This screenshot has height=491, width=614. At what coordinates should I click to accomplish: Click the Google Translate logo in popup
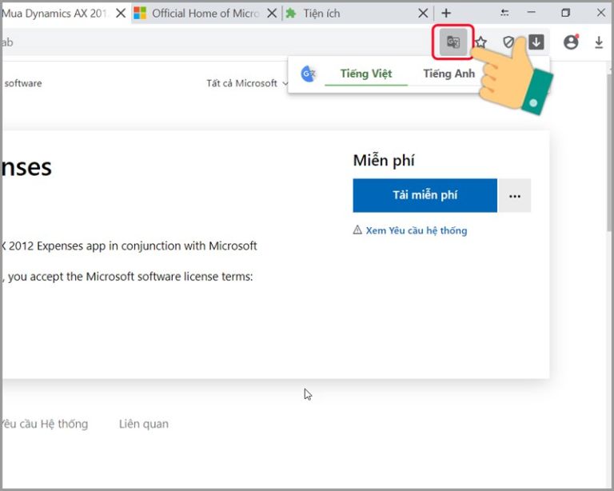(x=308, y=74)
